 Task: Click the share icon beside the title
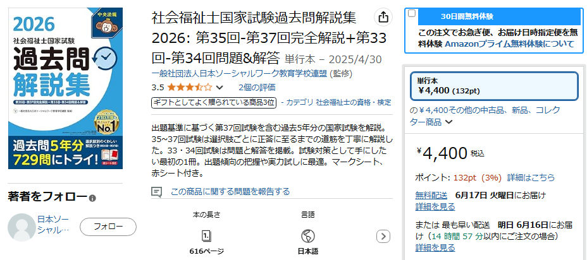[383, 17]
